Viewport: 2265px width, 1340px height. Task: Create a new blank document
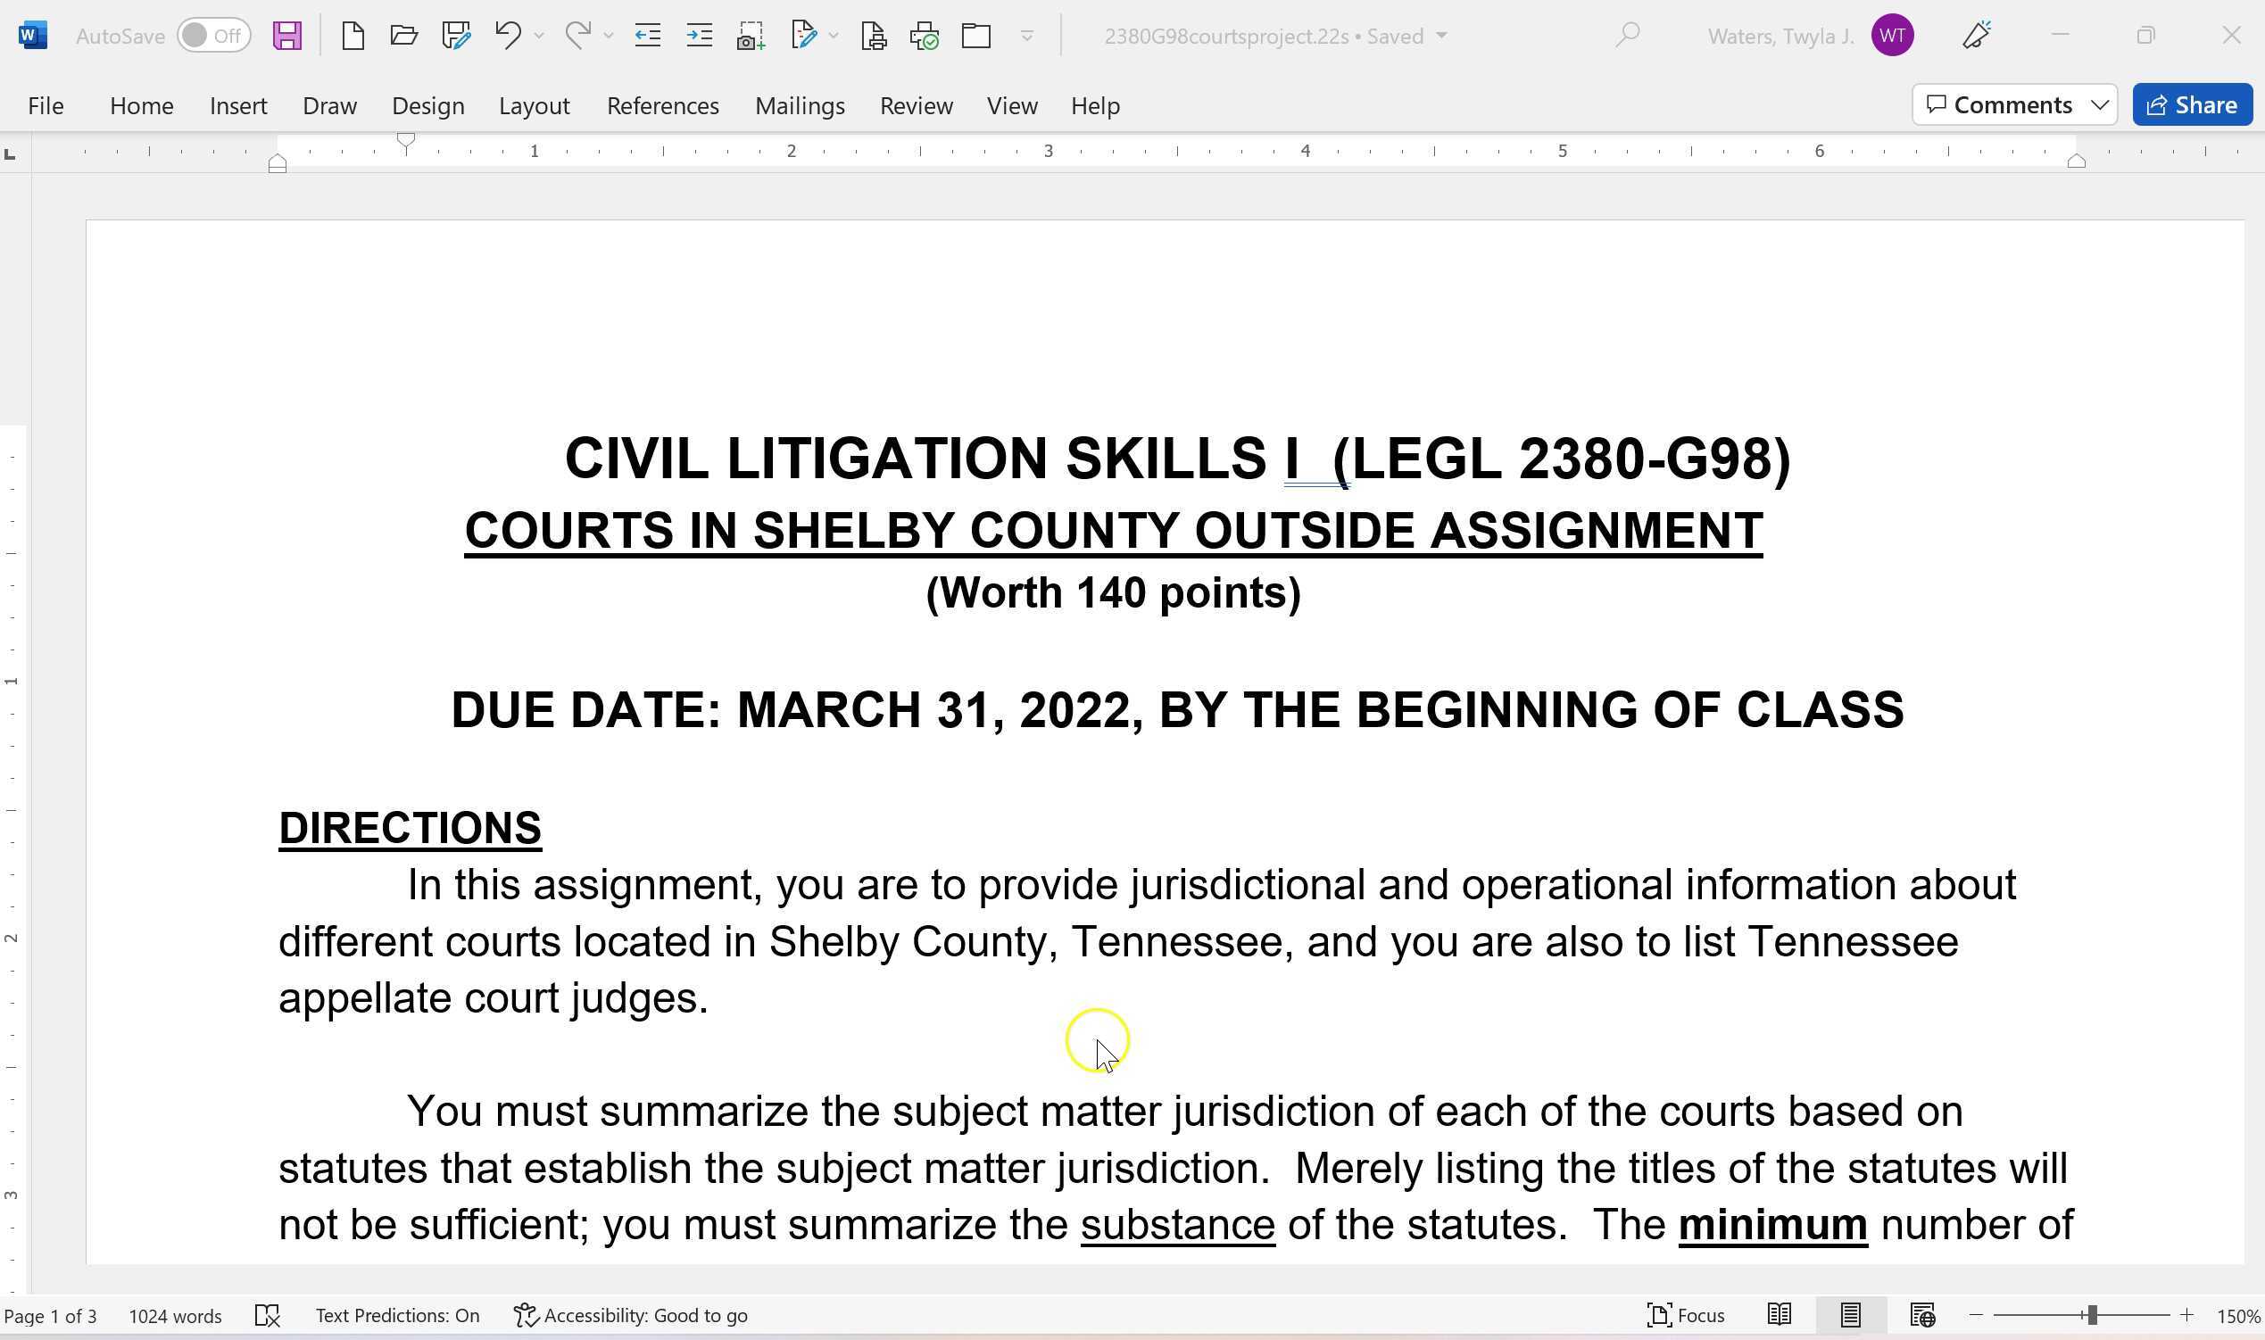353,35
